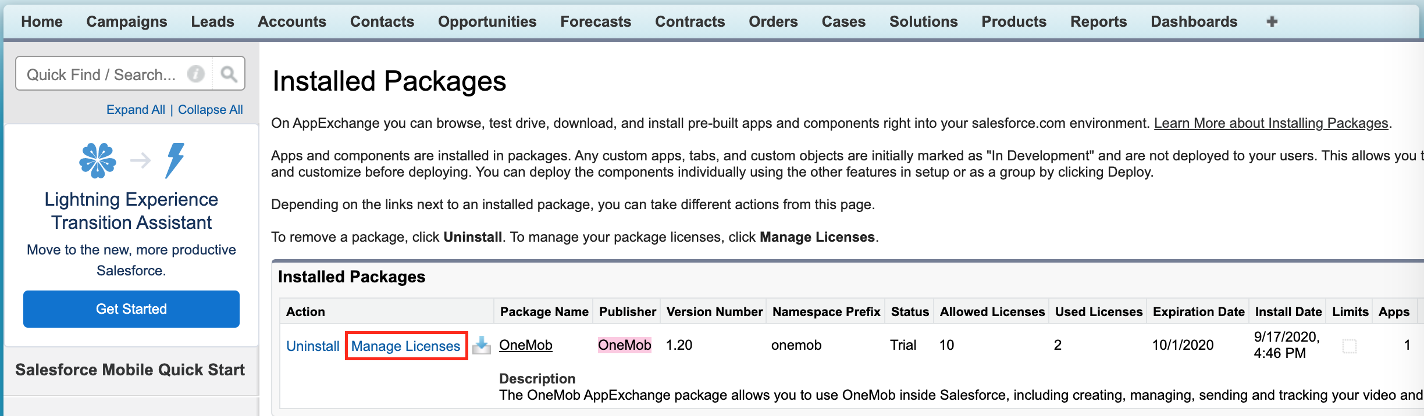Click the 9/17/2020 install date cell

point(1287,345)
